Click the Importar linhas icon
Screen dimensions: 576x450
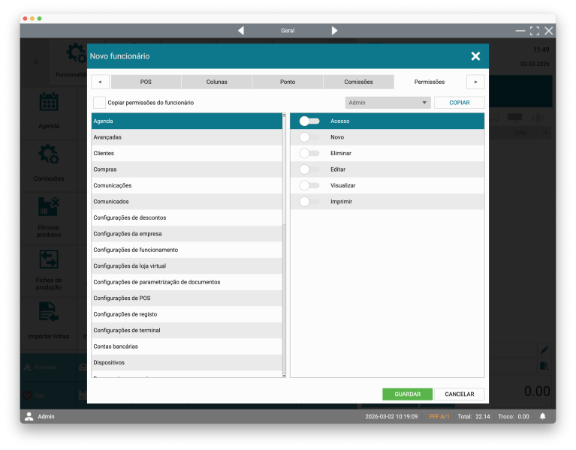pos(49,312)
